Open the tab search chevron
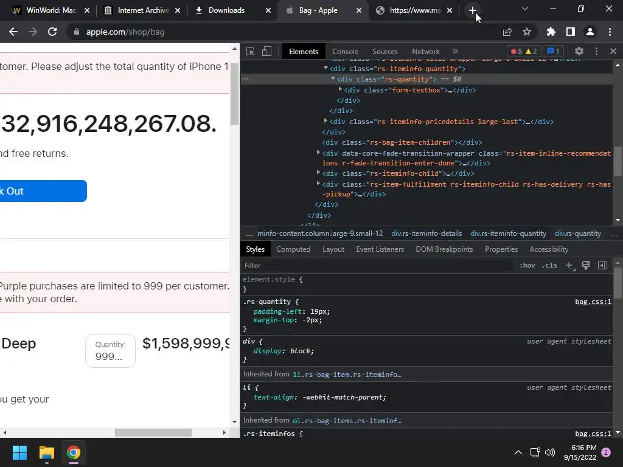The height and width of the screenshot is (467, 623). click(x=525, y=9)
